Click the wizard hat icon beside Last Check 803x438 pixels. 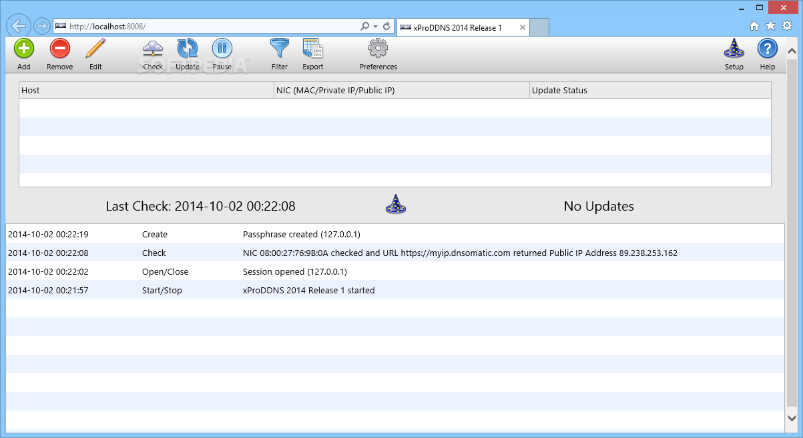click(x=396, y=204)
